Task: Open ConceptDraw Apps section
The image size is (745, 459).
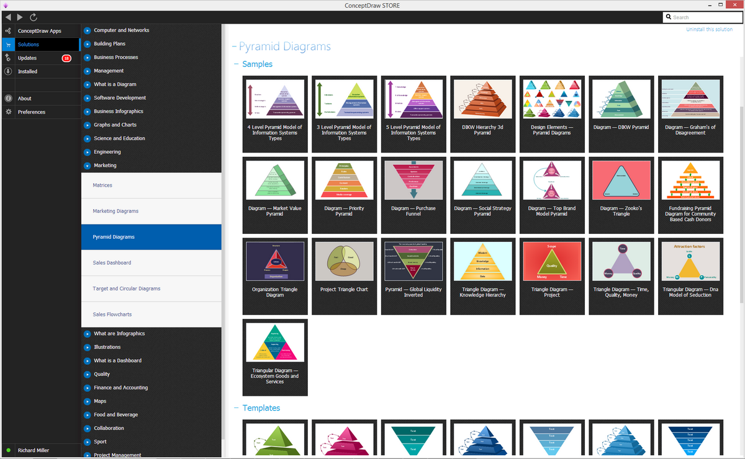Action: [x=40, y=31]
